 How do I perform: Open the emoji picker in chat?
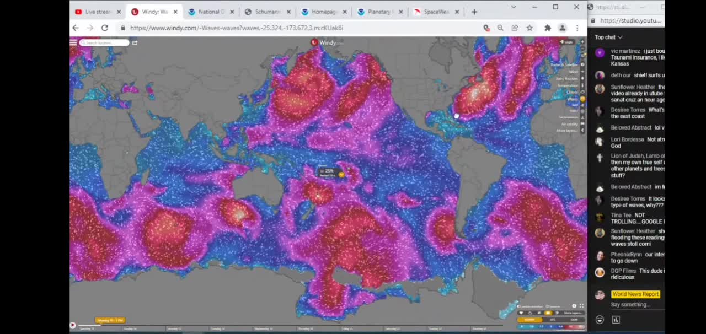pos(600,320)
